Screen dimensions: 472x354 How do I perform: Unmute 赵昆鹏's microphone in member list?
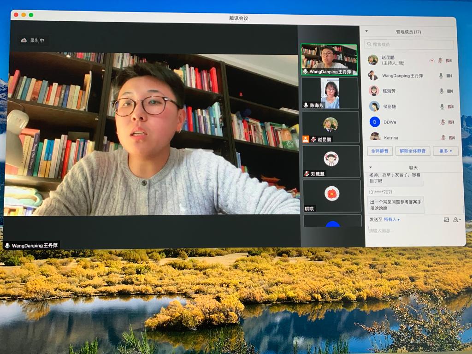coord(441,60)
